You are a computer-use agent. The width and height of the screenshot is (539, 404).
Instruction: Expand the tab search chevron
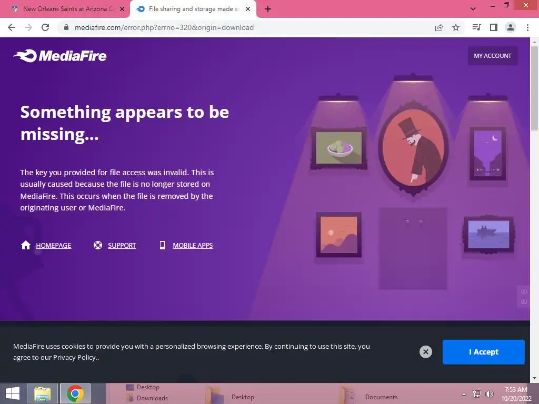click(473, 9)
